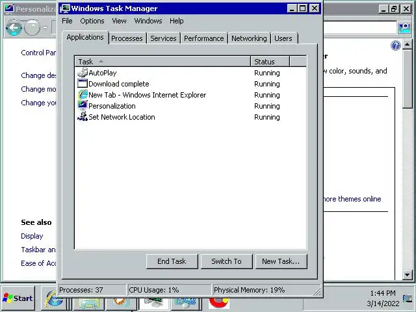Click the Set Network Location task icon

pyautogui.click(x=83, y=117)
